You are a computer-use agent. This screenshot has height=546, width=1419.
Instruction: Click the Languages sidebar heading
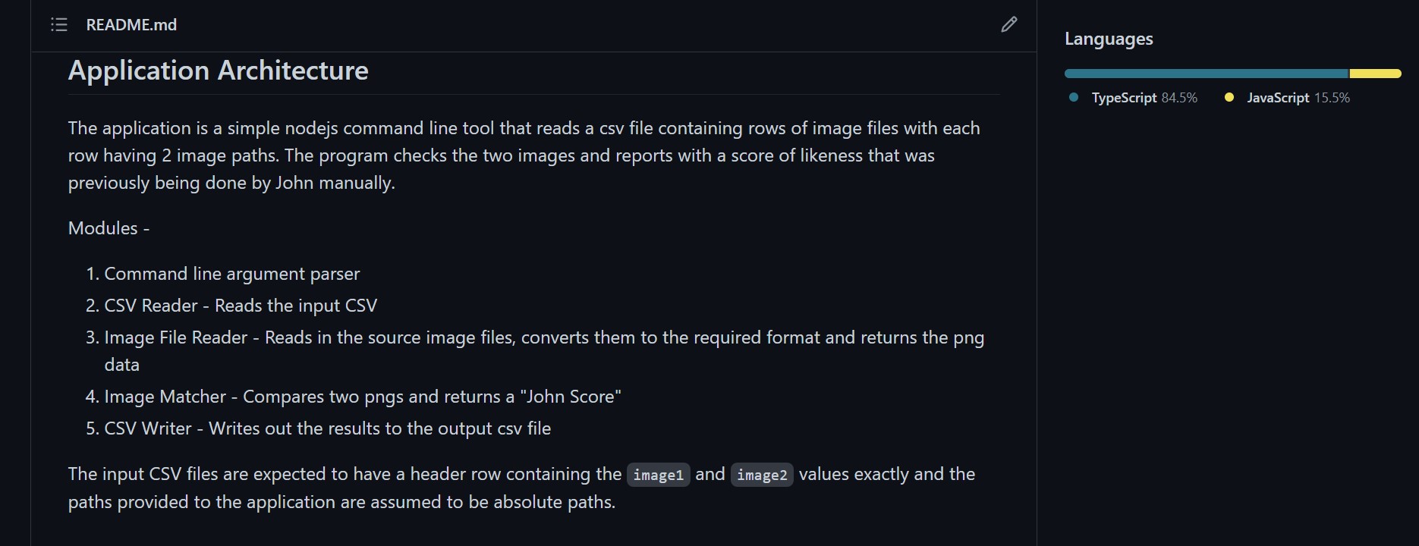coord(1109,39)
